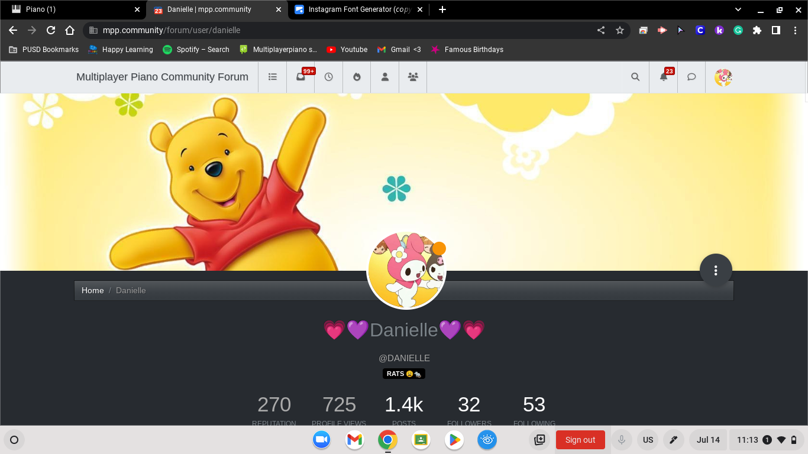Open the forum categories list icon
Image resolution: width=808 pixels, height=454 pixels.
[273, 77]
